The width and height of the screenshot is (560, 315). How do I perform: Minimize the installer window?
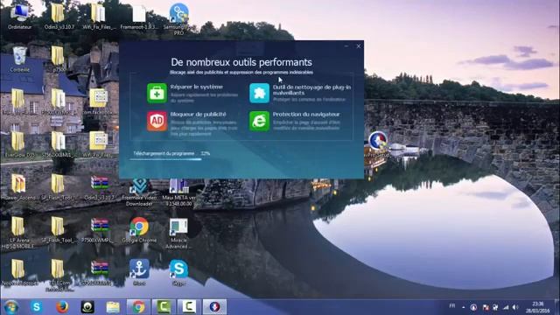346,46
